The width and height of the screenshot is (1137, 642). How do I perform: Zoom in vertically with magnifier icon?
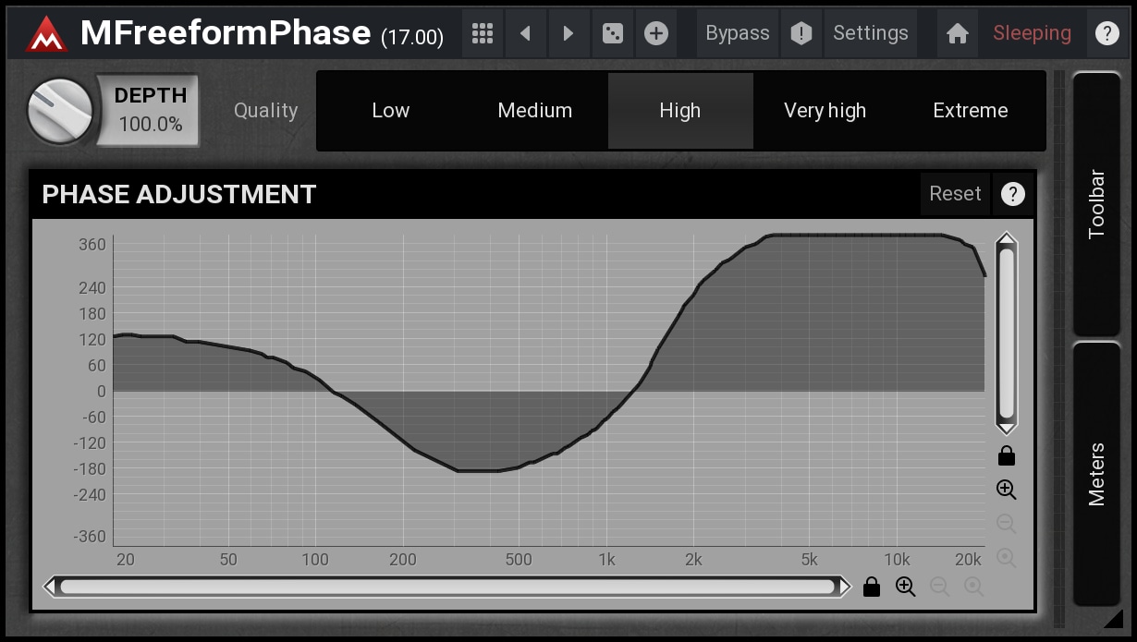(x=1007, y=490)
